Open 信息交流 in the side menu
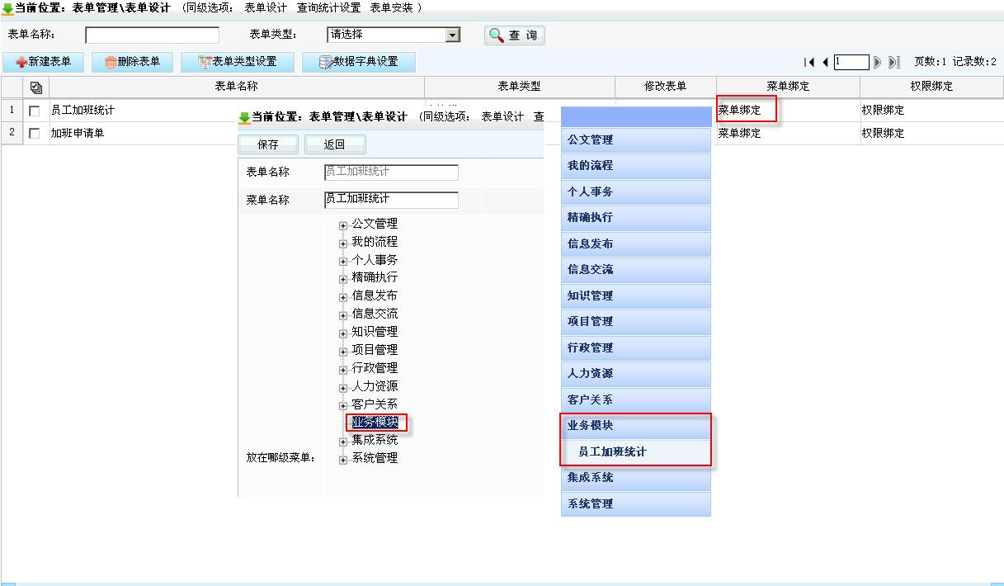Viewport: 1004px width, 586px height. (636, 270)
